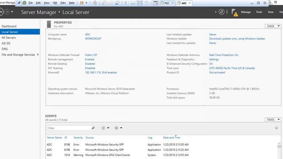The width and height of the screenshot is (283, 159).
Task: Open the notifications flag with warning
Action: point(235,12)
